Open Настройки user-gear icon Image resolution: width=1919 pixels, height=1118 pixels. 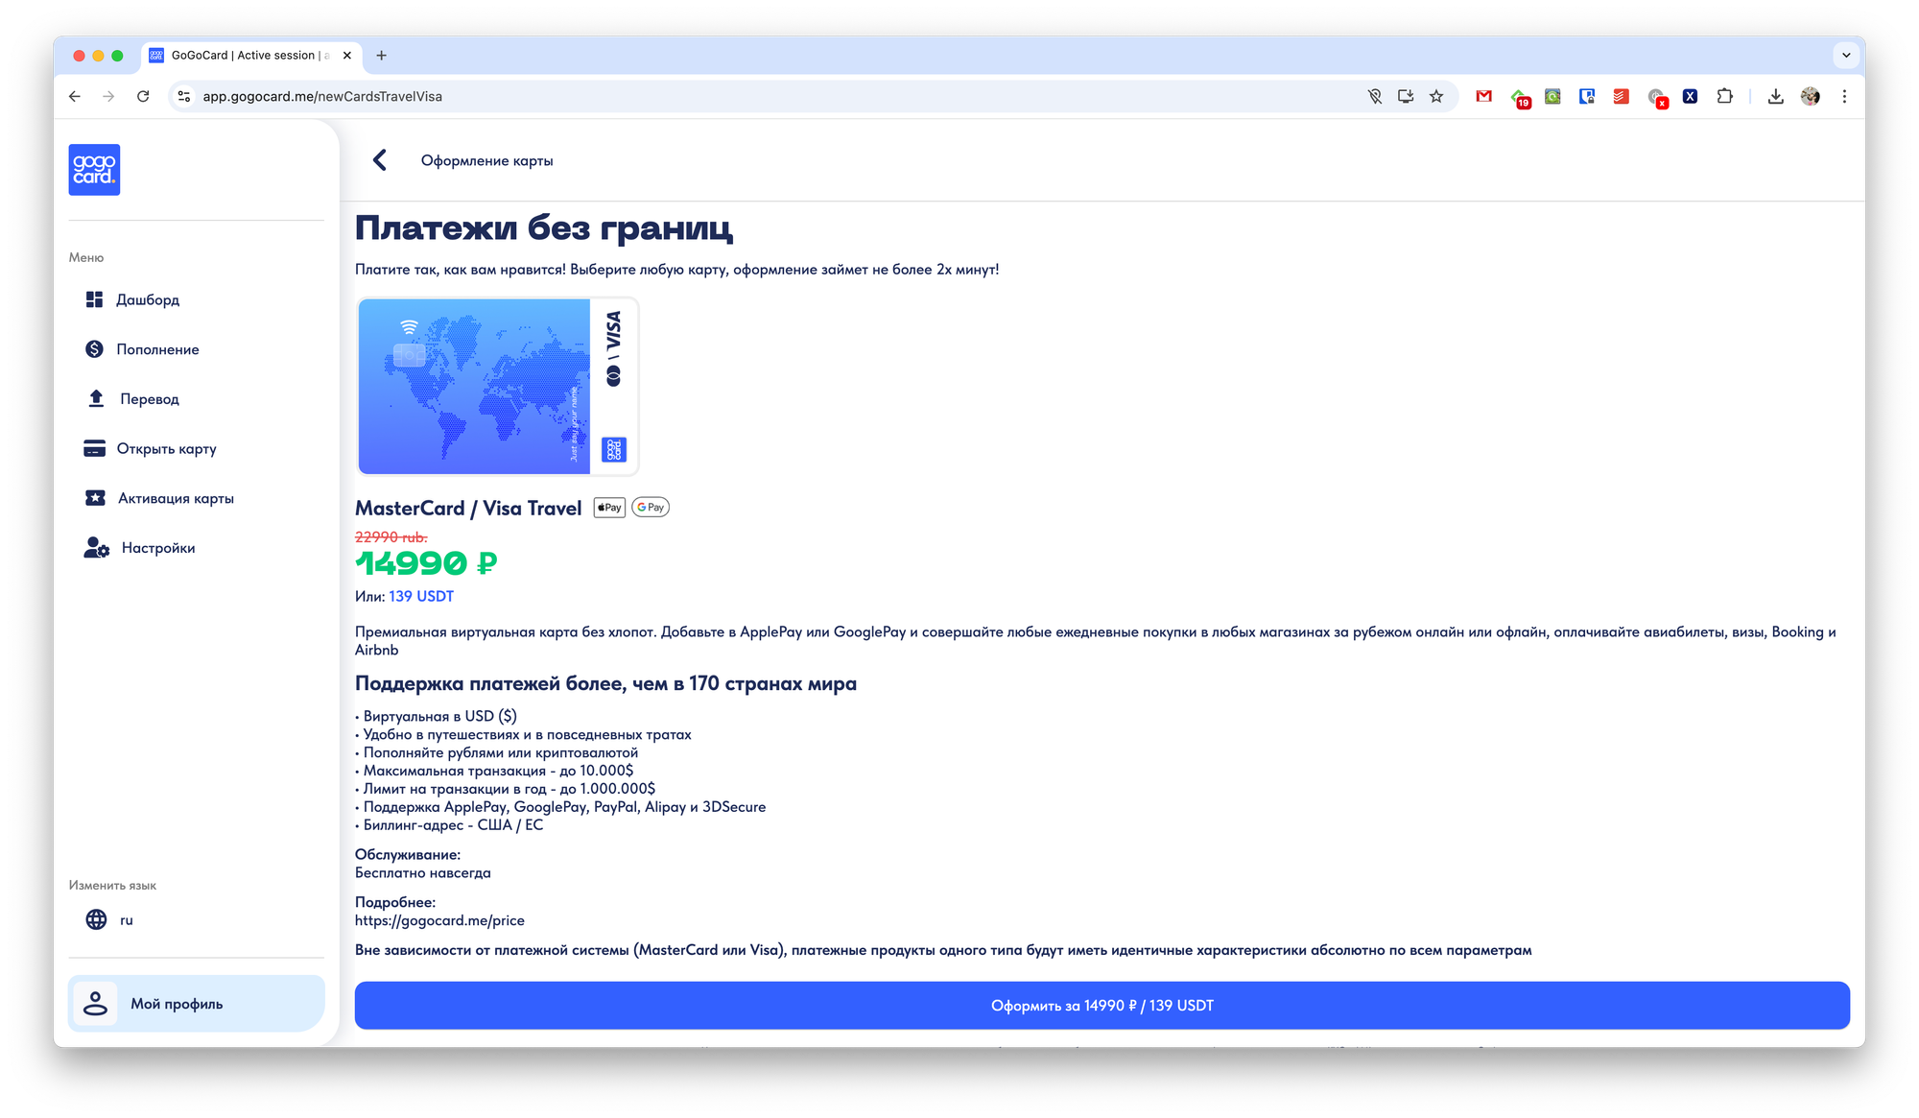coord(96,548)
